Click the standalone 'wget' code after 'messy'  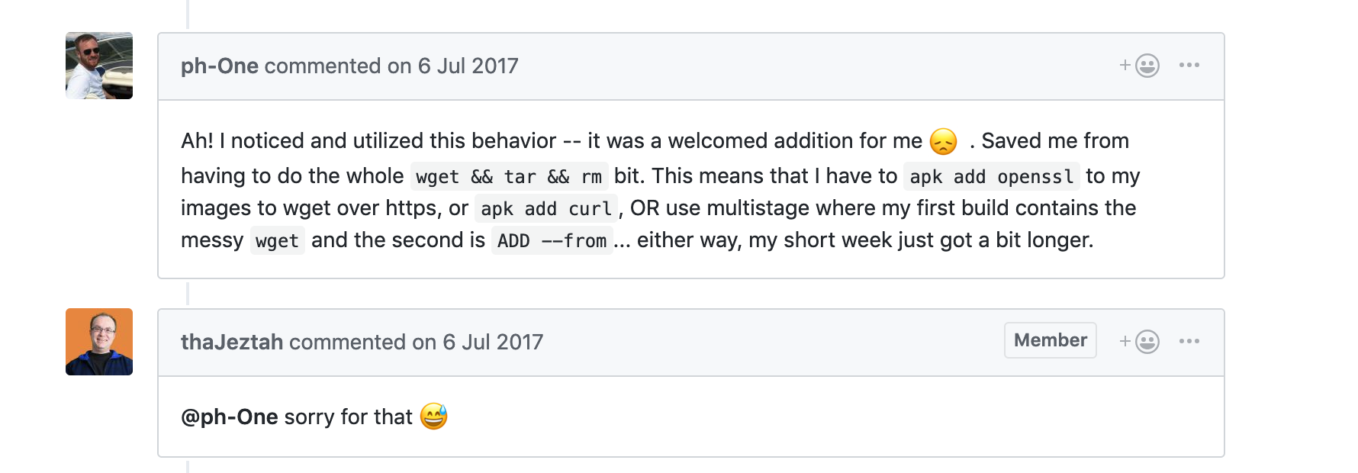[277, 241]
